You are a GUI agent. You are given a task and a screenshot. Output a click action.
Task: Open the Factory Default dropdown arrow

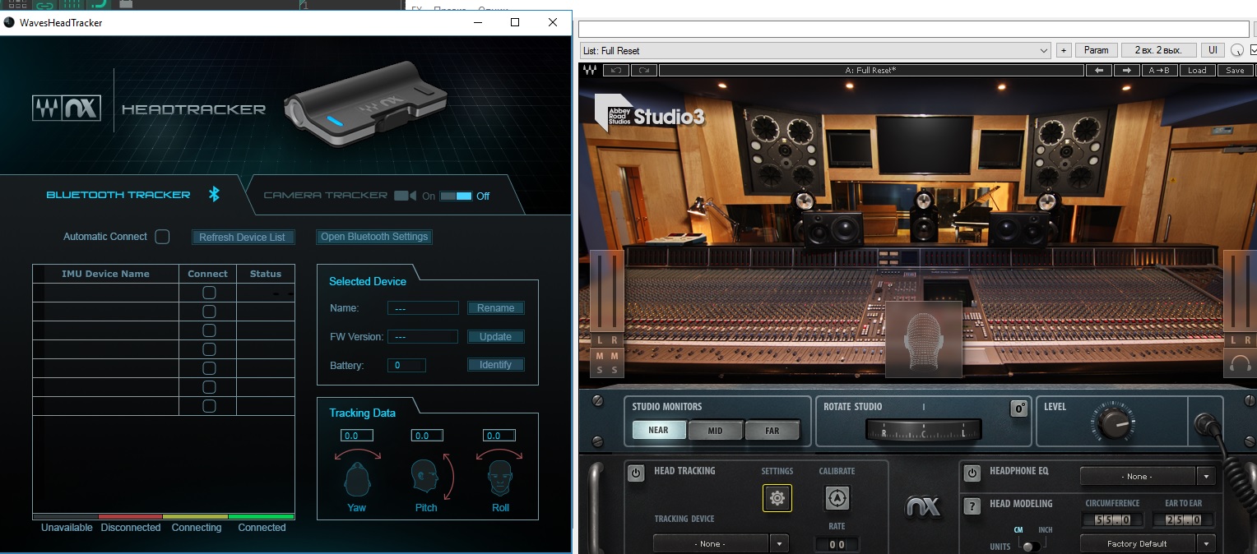tap(1206, 543)
